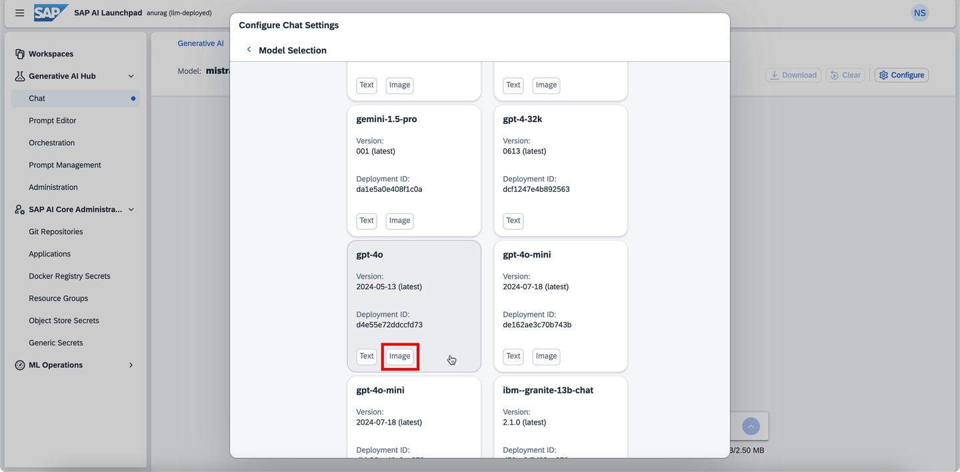Click the Image tag on the gpt-4o card
This screenshot has height=472, width=960.
tap(399, 356)
